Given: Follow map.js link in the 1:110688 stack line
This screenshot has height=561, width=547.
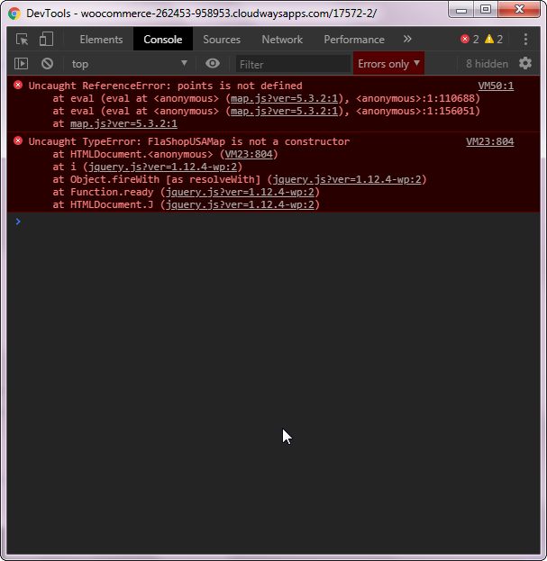Looking at the screenshot, I should pos(284,98).
